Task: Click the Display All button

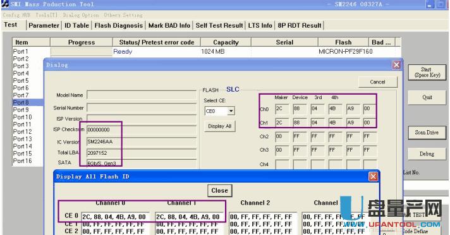Action: pyautogui.click(x=220, y=126)
